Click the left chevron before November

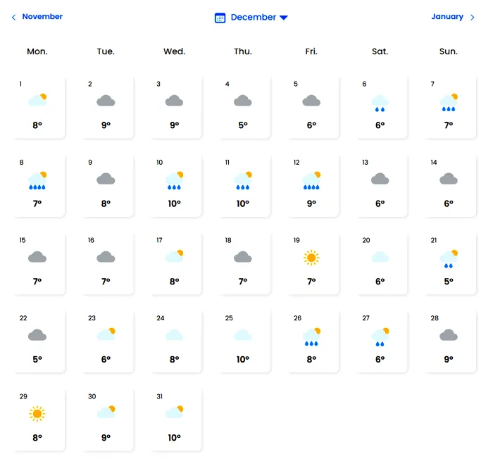[13, 18]
